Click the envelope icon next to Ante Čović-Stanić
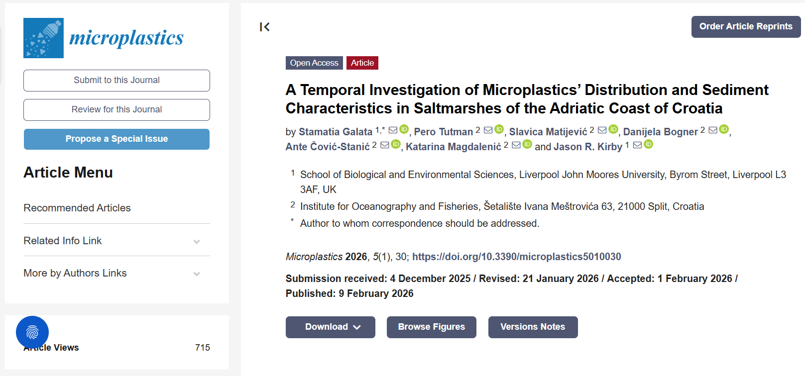 385,145
